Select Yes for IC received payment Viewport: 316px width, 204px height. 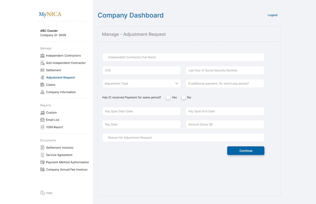click(168, 97)
